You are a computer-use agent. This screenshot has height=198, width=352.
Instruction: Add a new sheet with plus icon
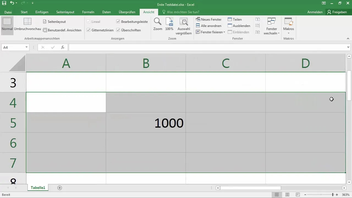point(60,188)
